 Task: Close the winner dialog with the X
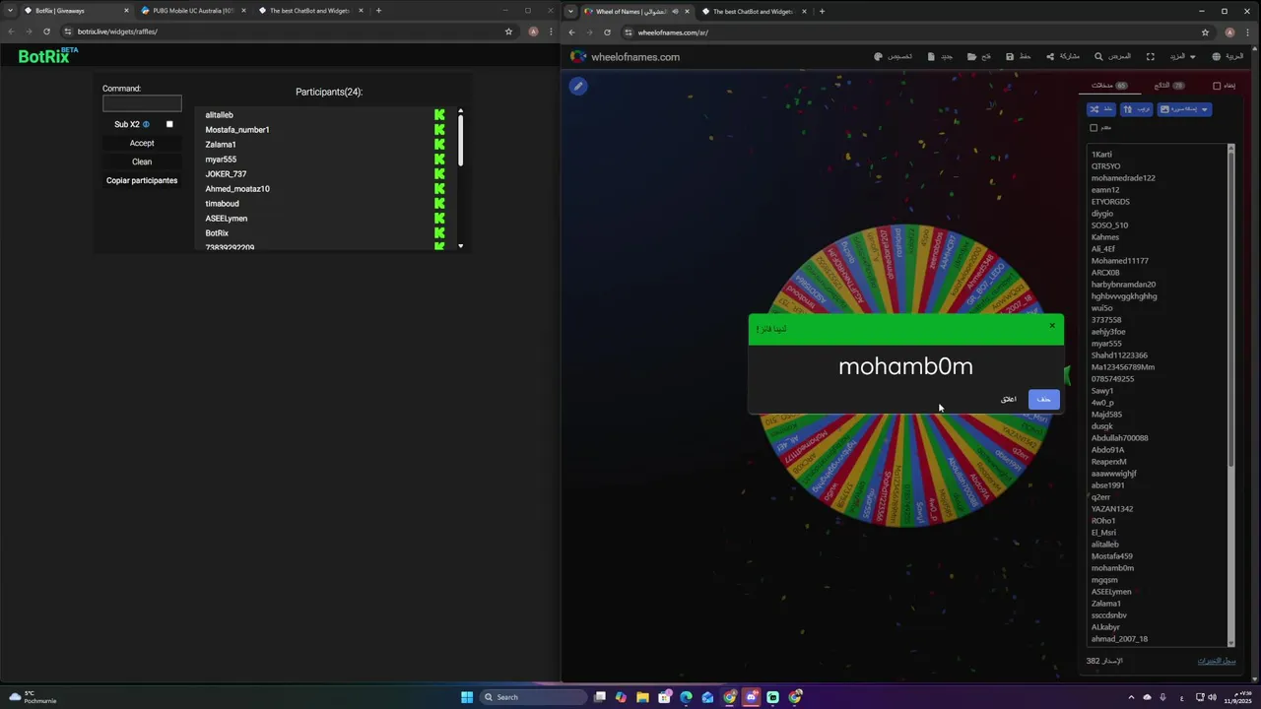(x=1051, y=326)
